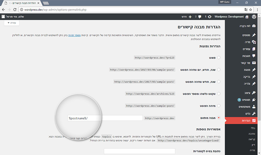Viewport: 261px width, 155px height.
Task: Open the updates icon showing 1
Action: (x=210, y=17)
